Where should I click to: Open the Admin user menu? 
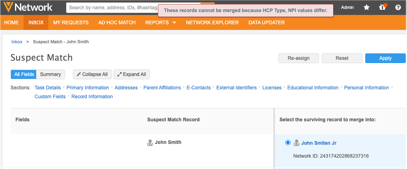347,7
